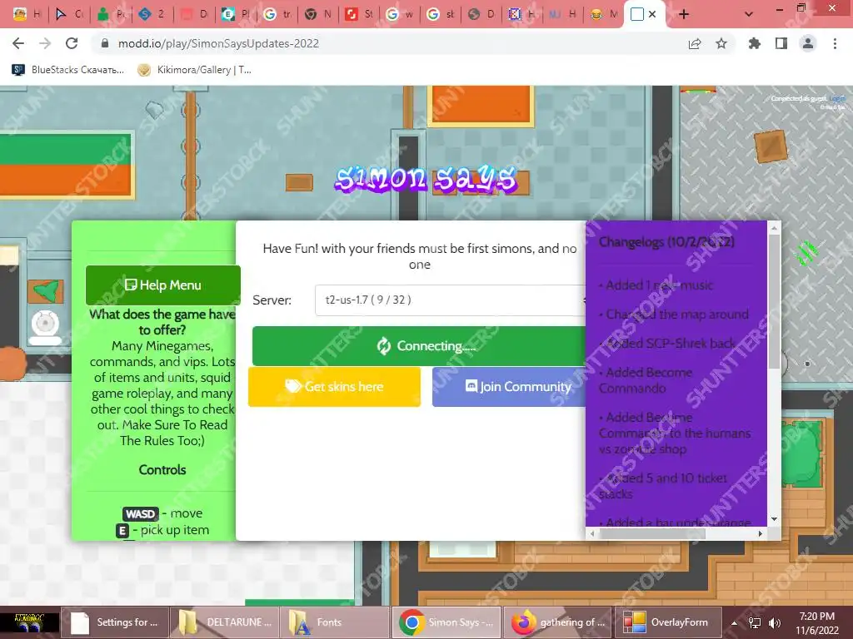Toggle the browser side panel

pyautogui.click(x=781, y=43)
